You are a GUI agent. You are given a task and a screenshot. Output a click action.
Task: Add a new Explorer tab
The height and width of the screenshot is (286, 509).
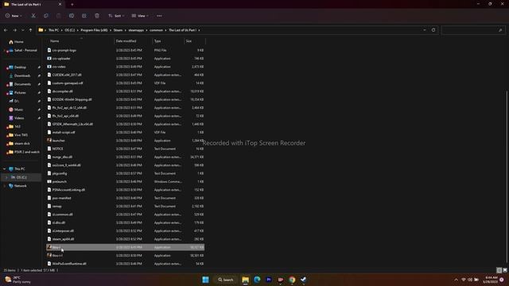click(72, 5)
